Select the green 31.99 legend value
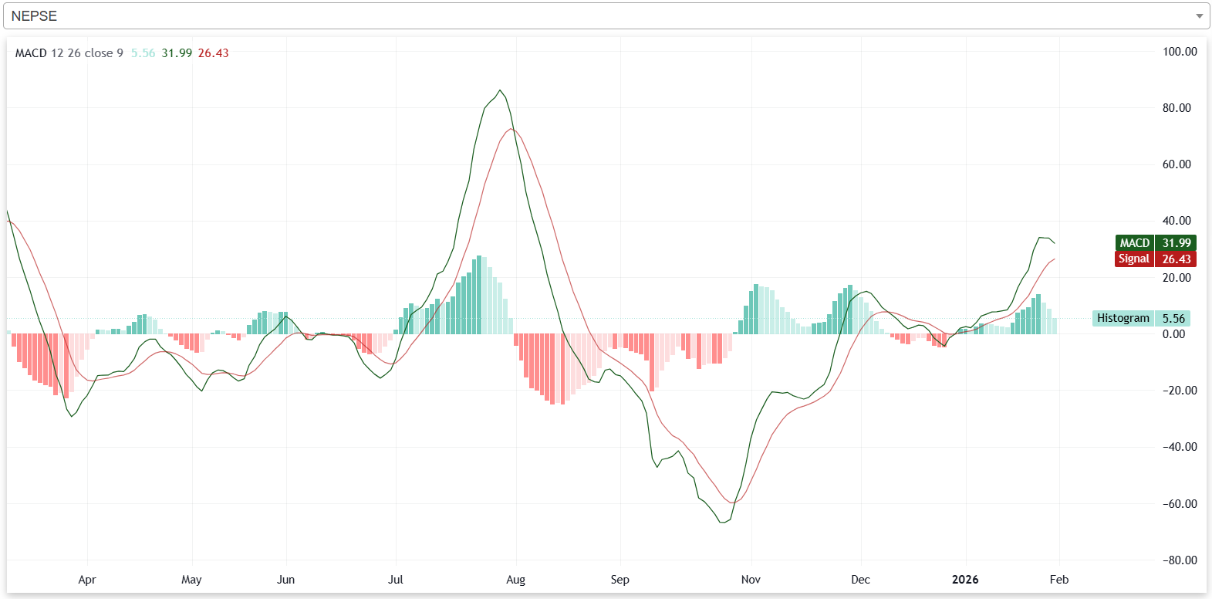The image size is (1212, 599). [x=177, y=53]
